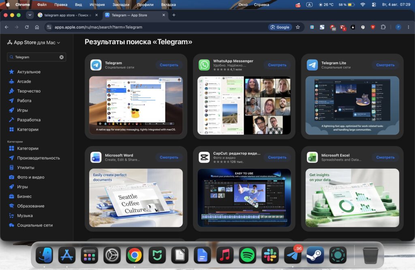Open the Google Lens button in address bar
The height and width of the screenshot is (270, 415).
[x=280, y=27]
